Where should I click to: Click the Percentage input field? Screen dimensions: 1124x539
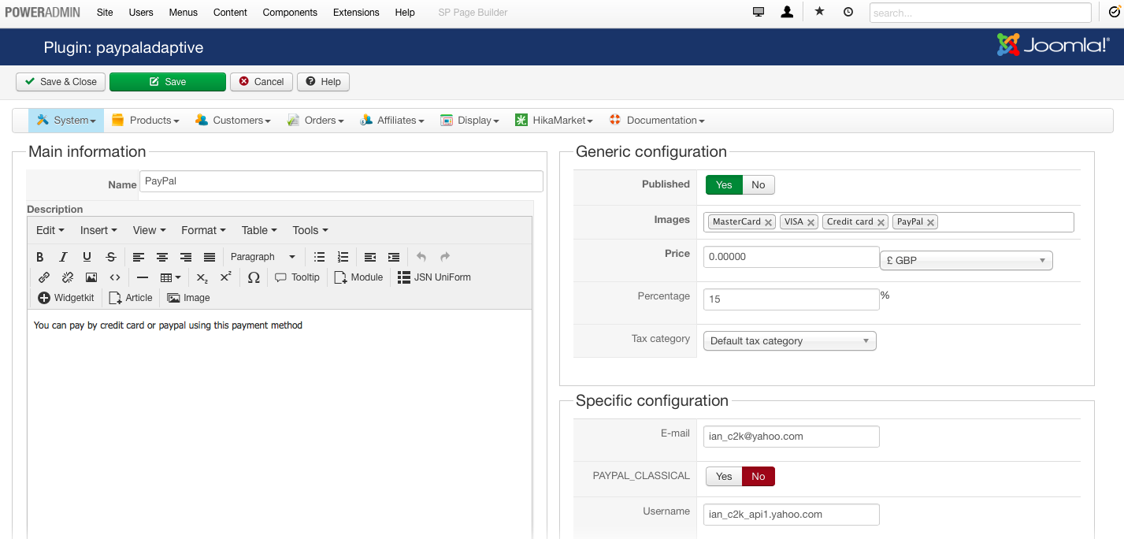(791, 299)
